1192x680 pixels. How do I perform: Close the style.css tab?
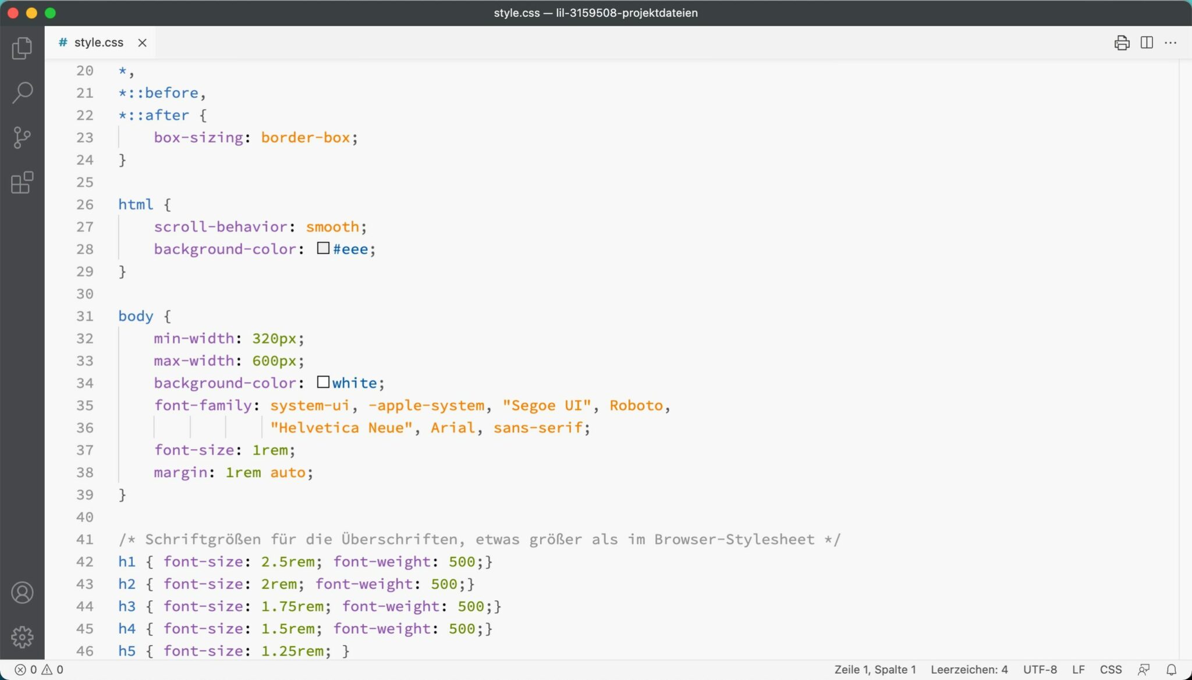pos(143,42)
